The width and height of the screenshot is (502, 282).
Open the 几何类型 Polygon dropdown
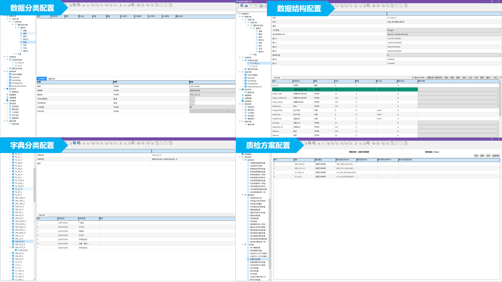[x=500, y=30]
